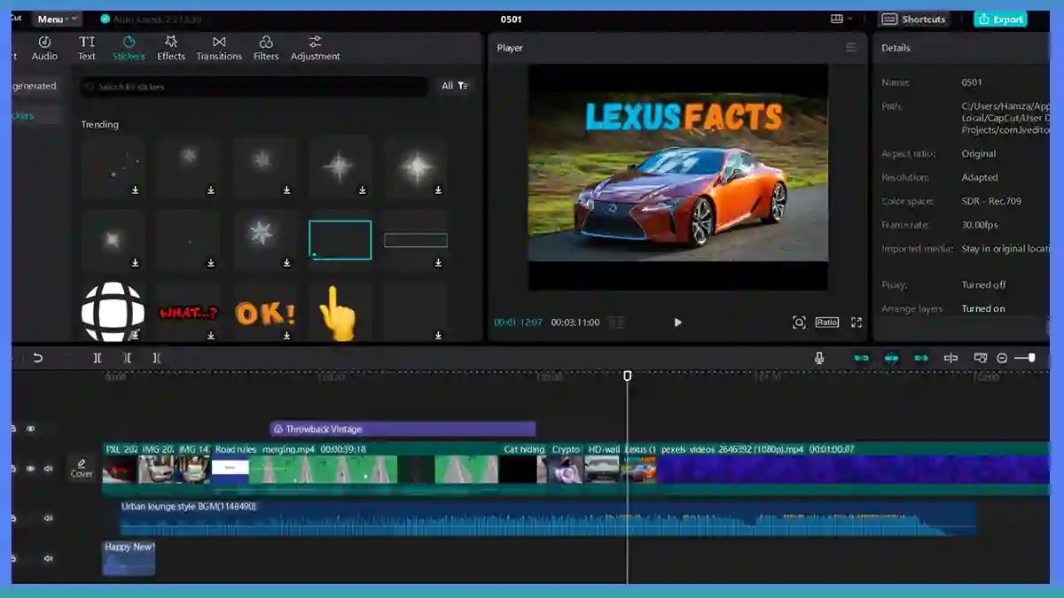Screen dimensions: 1064x598
Task: Select the teal outlined rectangle sticker
Action: pos(340,240)
